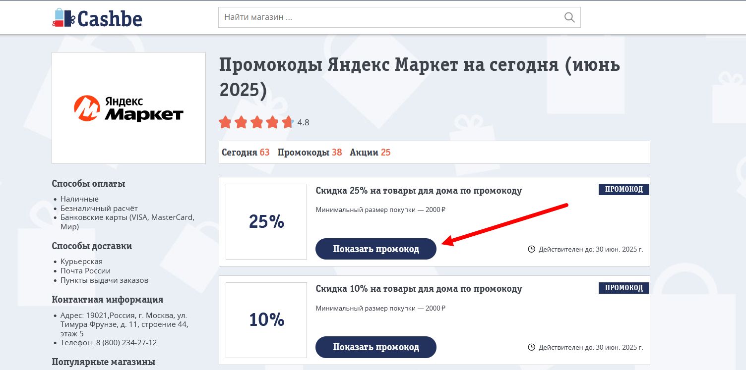The width and height of the screenshot is (746, 370).
Task: Click the 'Способы оплаты' heading
Action: tap(88, 184)
